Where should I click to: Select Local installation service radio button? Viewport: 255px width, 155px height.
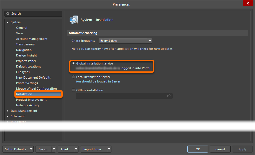click(x=73, y=77)
